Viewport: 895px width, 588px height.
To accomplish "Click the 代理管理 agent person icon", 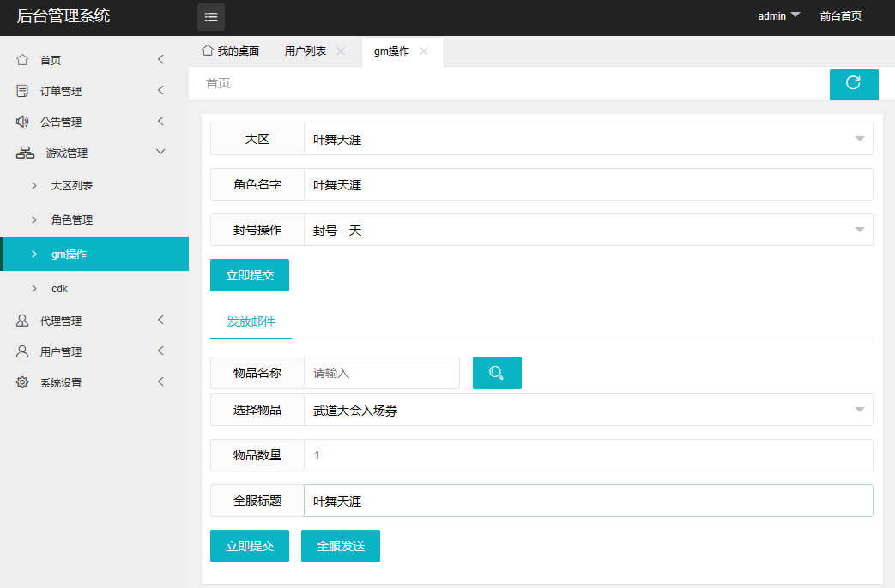I will point(22,321).
